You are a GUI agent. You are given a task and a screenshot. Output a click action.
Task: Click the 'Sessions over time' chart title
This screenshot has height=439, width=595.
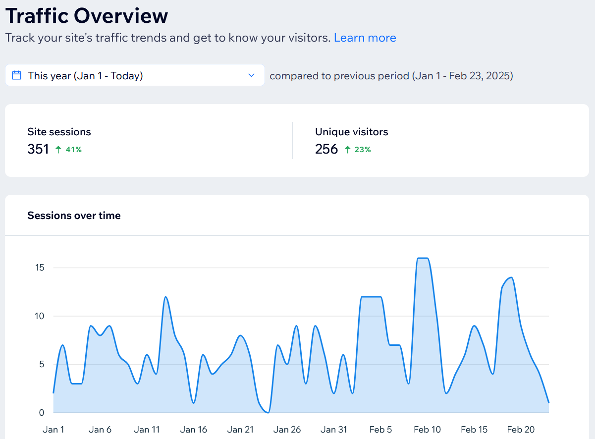pos(74,215)
